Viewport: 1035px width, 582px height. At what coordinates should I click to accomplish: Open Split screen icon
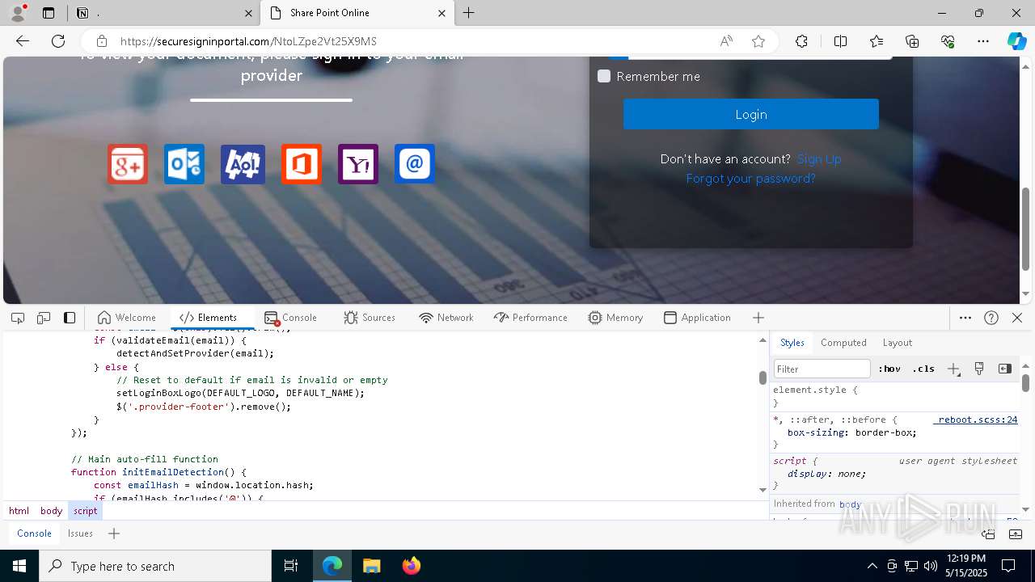coord(840,41)
